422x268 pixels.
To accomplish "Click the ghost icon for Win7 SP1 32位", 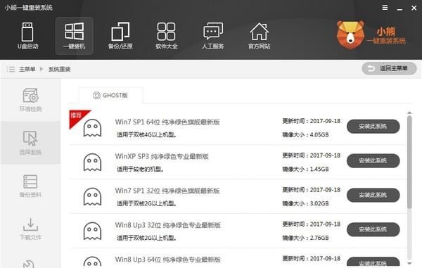I will (x=92, y=197).
